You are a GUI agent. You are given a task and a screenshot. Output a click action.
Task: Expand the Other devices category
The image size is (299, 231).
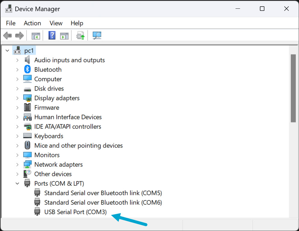pyautogui.click(x=17, y=174)
